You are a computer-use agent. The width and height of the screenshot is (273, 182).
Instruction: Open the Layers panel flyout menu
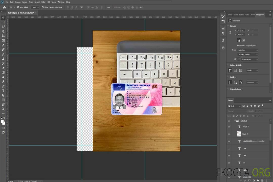tap(270, 100)
